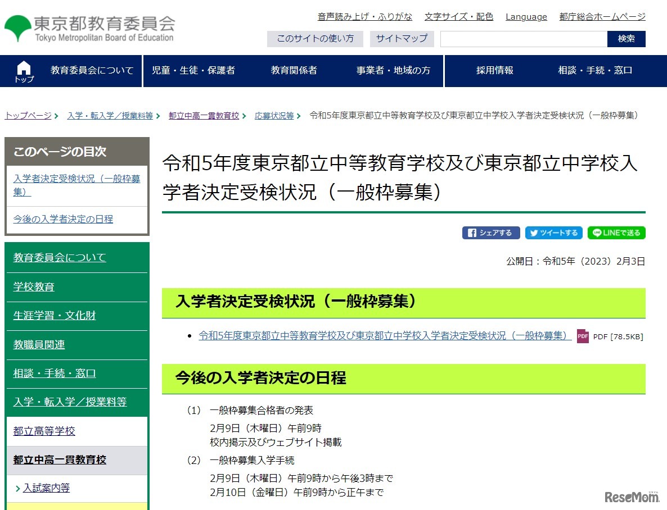The width and height of the screenshot is (667, 510).
Task: Click the Tokyo Board of Education logo
Action: point(90,28)
